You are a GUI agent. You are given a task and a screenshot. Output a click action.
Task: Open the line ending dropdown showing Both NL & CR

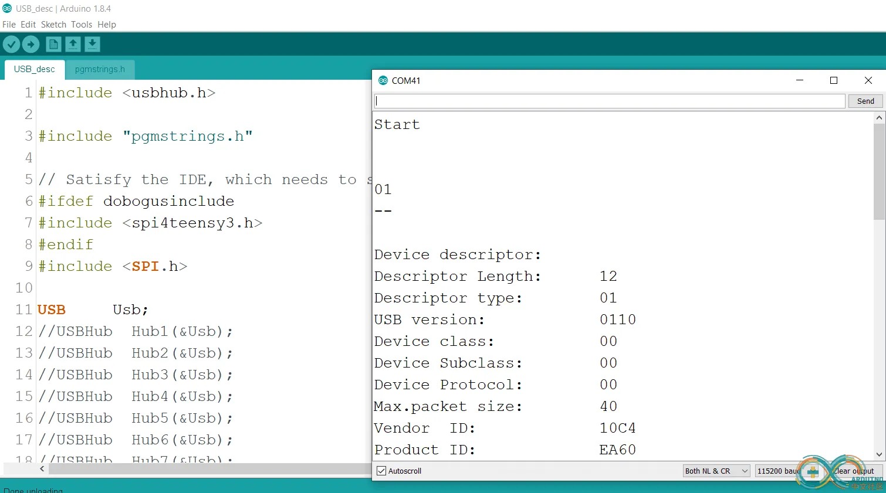coord(715,471)
